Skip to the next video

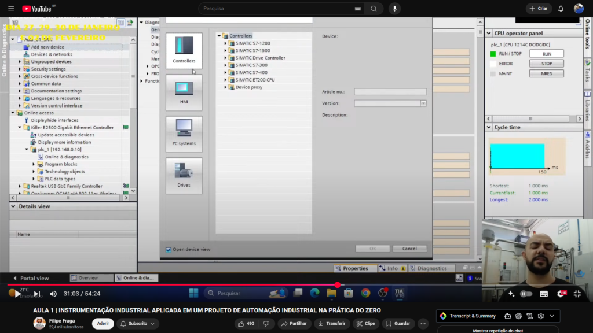click(36, 293)
